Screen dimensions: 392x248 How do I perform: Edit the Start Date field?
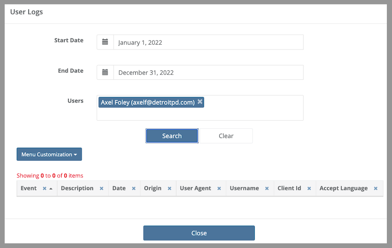[x=209, y=42]
